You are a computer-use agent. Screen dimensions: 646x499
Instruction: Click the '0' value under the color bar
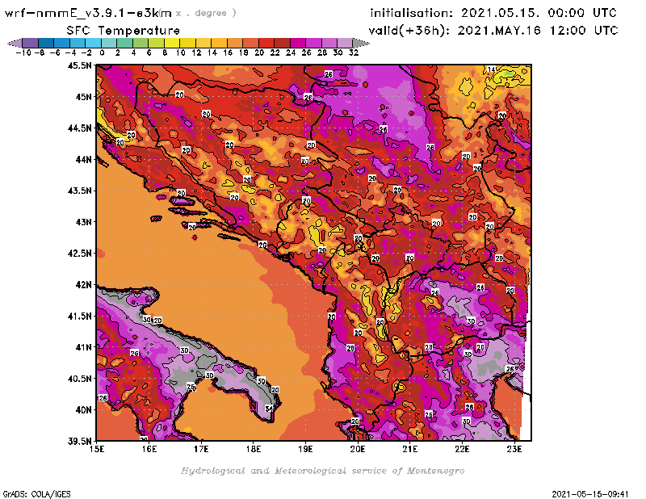tap(103, 52)
